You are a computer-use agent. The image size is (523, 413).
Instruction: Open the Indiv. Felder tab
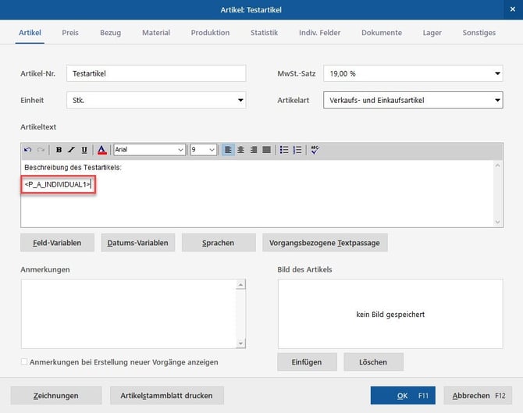pyautogui.click(x=320, y=33)
